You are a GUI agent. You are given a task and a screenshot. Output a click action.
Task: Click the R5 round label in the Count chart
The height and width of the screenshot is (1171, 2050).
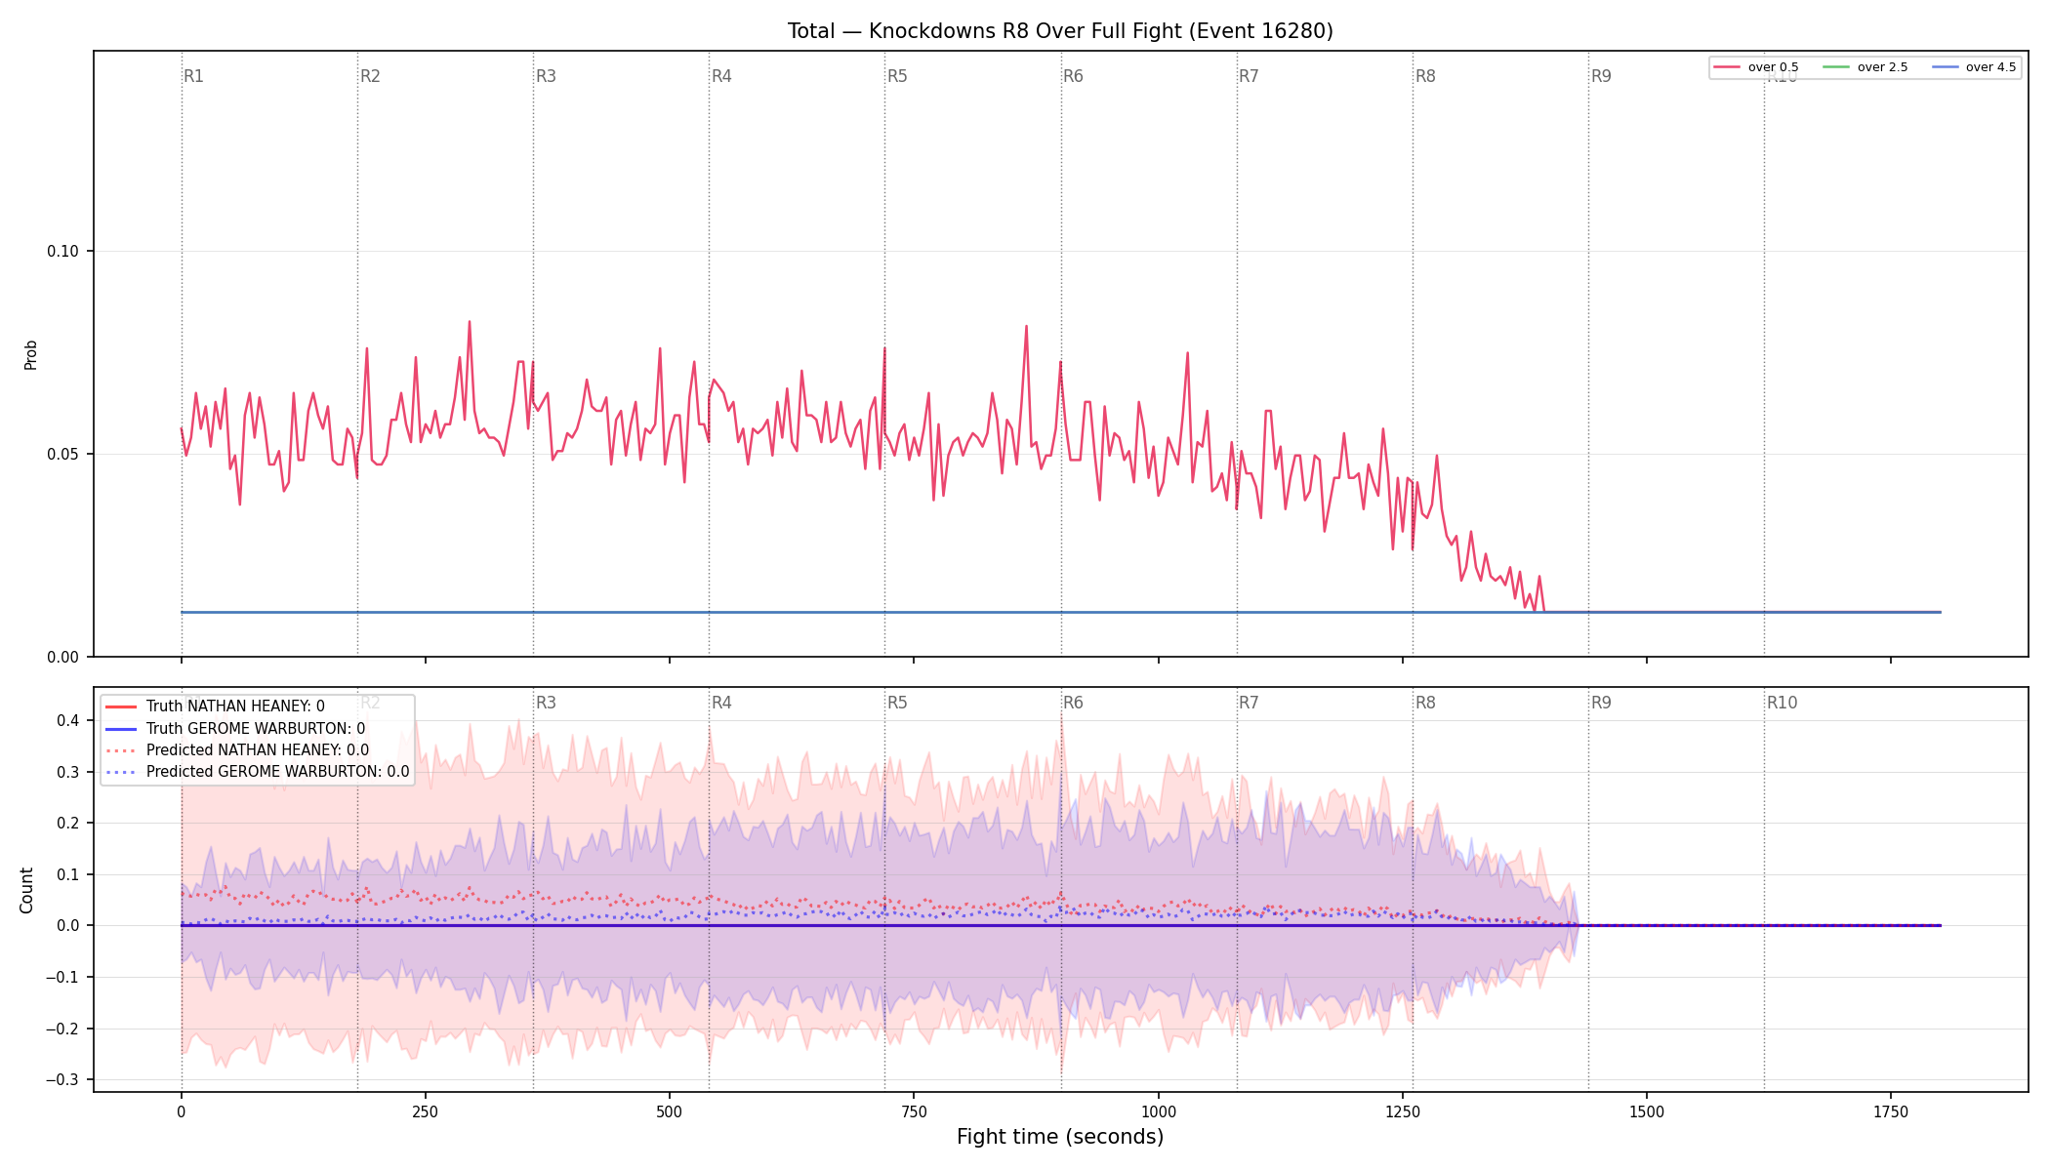point(897,703)
